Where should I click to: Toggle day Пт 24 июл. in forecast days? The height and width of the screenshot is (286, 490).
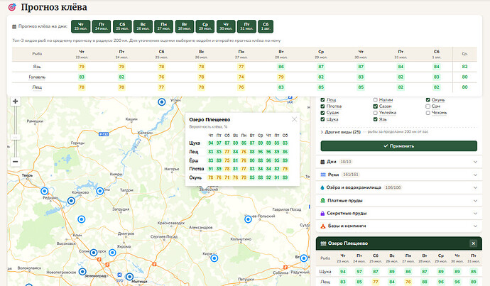coord(102,26)
